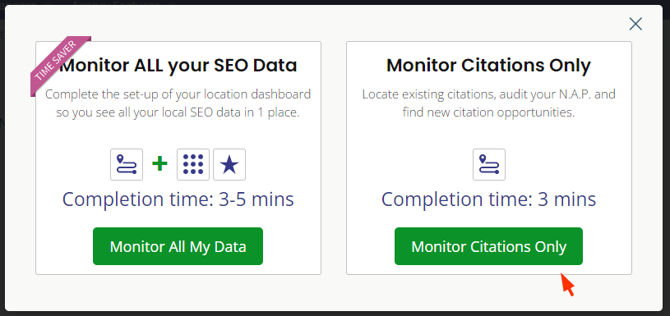Image resolution: width=670 pixels, height=316 pixels.
Task: Click the star reviews icon
Action: [x=229, y=165]
